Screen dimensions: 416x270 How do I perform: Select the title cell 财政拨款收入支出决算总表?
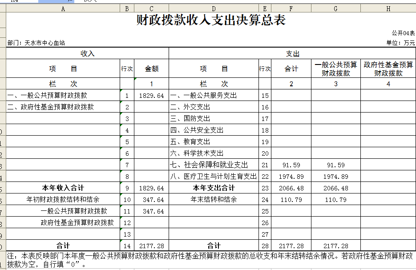[210, 20]
